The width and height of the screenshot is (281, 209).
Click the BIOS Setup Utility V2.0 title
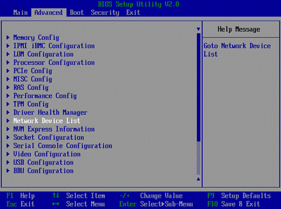pos(138,4)
